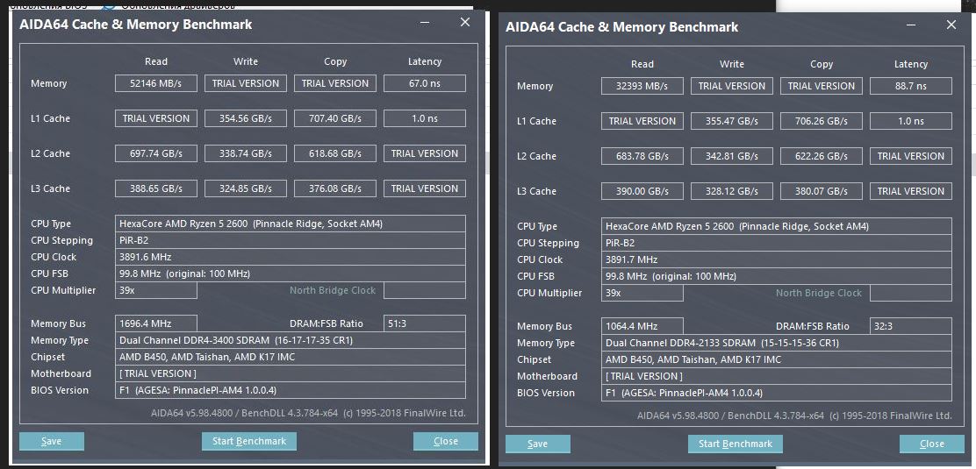Click the 1064.4 MHz memory bus value

pyautogui.click(x=642, y=326)
